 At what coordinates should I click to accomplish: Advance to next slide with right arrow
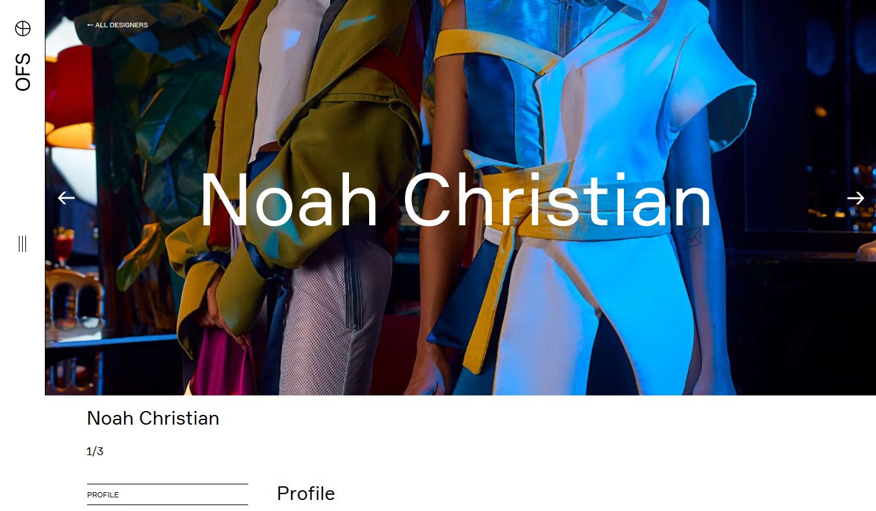855,198
